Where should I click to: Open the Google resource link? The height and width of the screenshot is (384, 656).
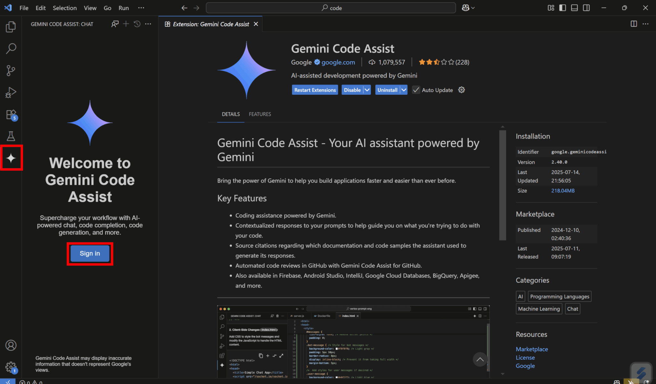tap(525, 366)
